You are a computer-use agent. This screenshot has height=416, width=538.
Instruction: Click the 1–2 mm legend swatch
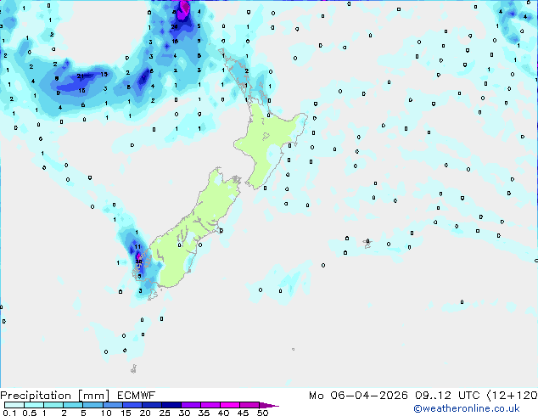click(x=53, y=405)
